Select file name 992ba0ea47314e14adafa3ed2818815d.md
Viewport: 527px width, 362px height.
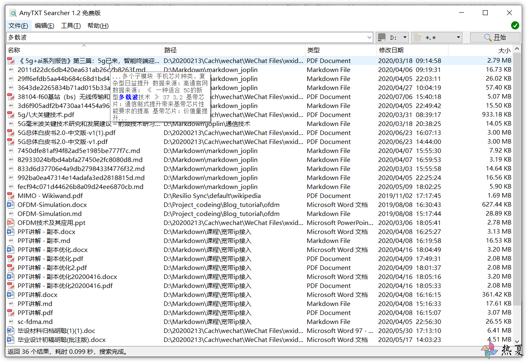(x=81, y=178)
